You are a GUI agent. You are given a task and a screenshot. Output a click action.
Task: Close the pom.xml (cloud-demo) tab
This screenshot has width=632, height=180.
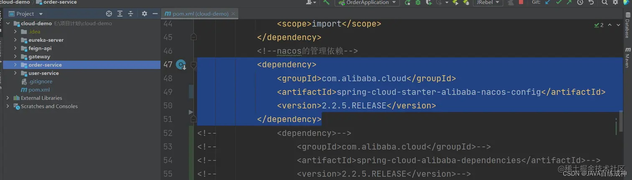233,14
